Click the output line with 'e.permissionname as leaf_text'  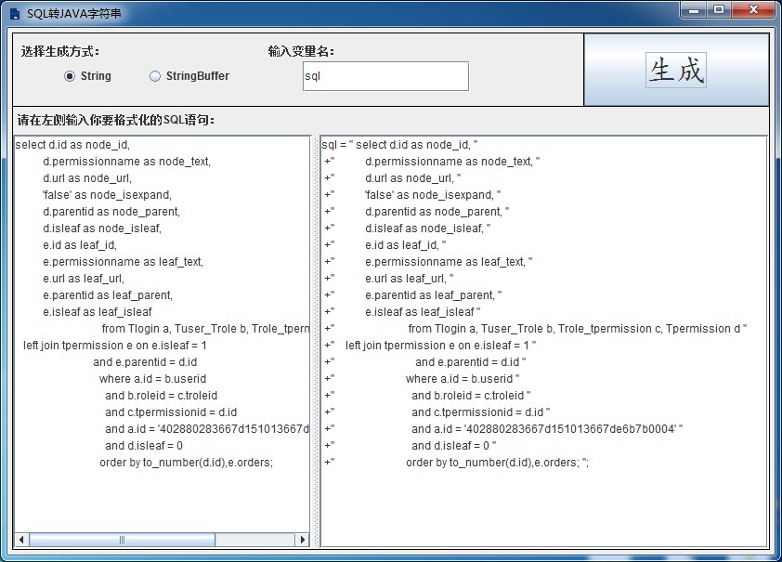pyautogui.click(x=428, y=262)
